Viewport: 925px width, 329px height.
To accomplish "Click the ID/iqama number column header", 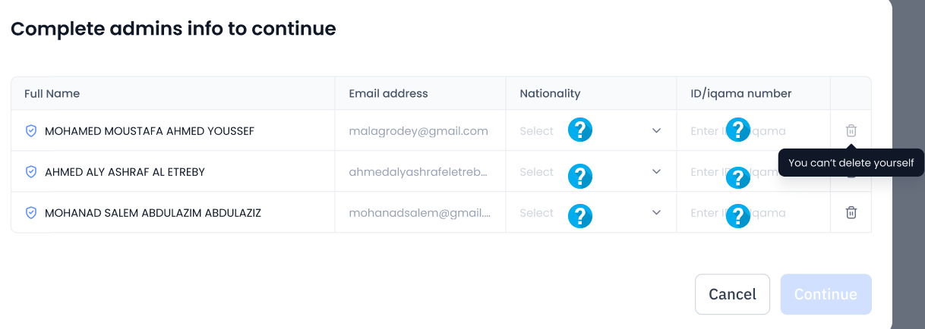I will [741, 93].
